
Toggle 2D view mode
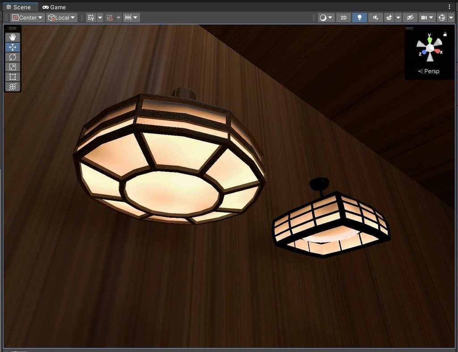(343, 17)
